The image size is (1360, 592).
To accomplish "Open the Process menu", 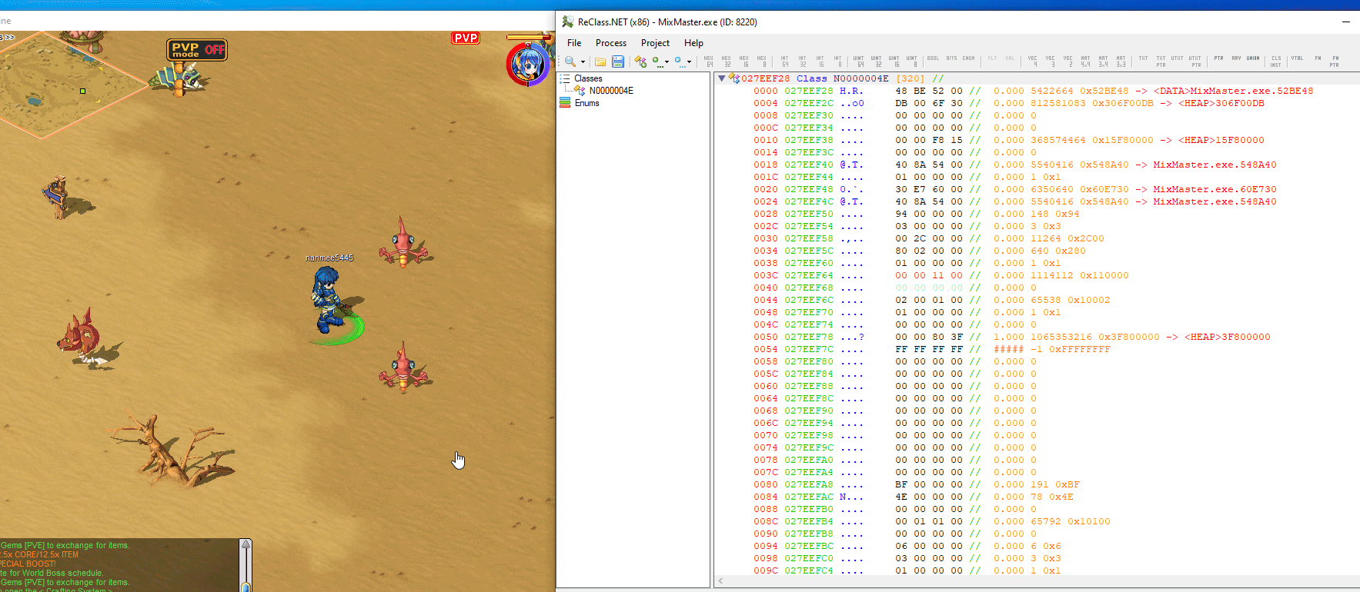I will coord(611,43).
